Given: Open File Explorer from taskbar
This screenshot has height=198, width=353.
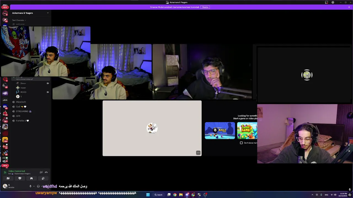Looking at the screenshot, I should (181, 195).
